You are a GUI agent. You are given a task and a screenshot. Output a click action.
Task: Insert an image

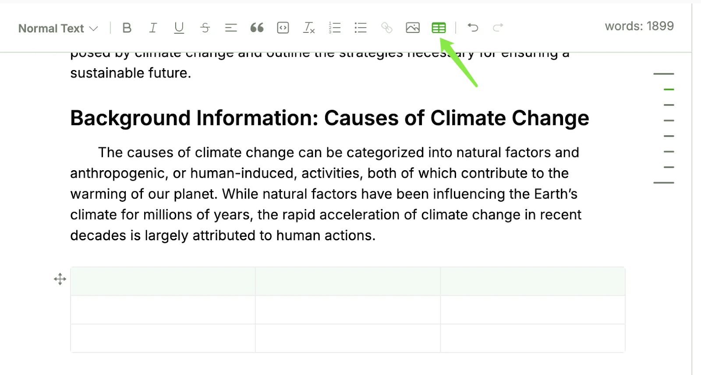click(413, 28)
